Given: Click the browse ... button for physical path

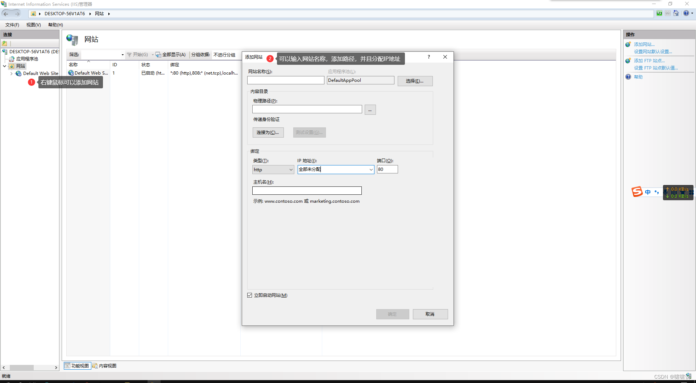Looking at the screenshot, I should (x=370, y=110).
